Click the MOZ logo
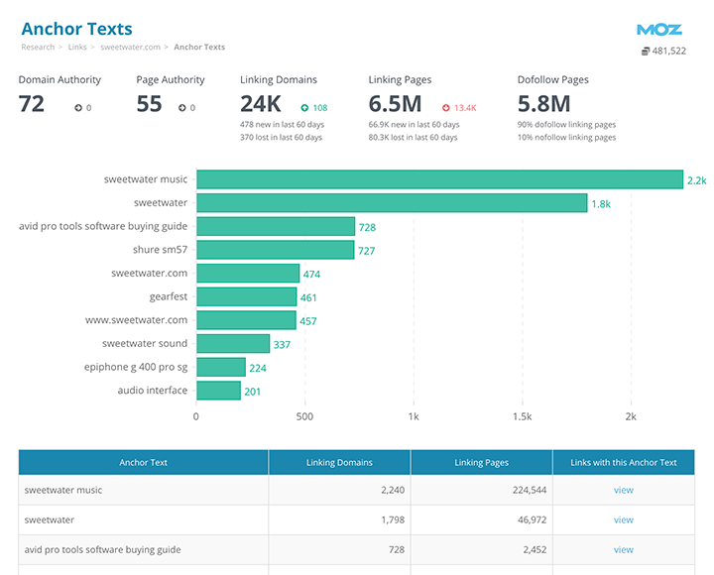Image resolution: width=714 pixels, height=575 pixels. pyautogui.click(x=659, y=30)
